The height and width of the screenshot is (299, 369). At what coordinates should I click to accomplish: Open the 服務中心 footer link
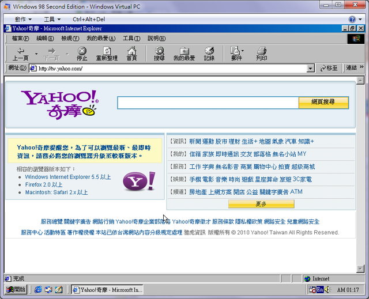[x=32, y=233]
